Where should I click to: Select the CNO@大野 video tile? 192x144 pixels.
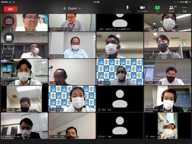(x=72, y=99)
